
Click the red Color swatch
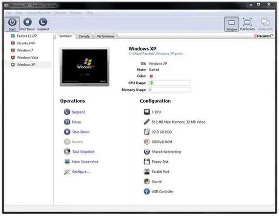tap(151, 76)
